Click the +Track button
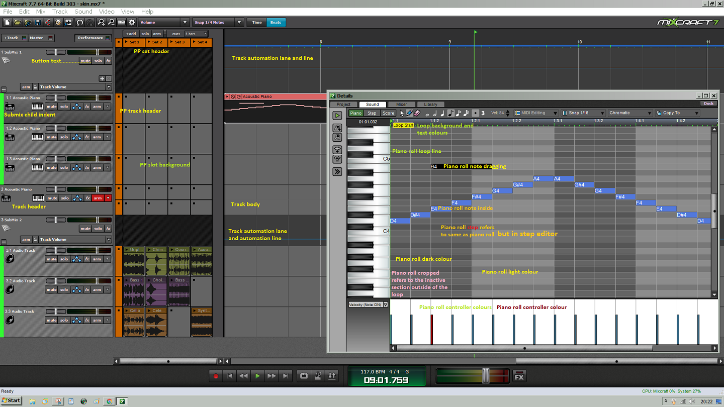This screenshot has width=724, height=407. click(14, 38)
